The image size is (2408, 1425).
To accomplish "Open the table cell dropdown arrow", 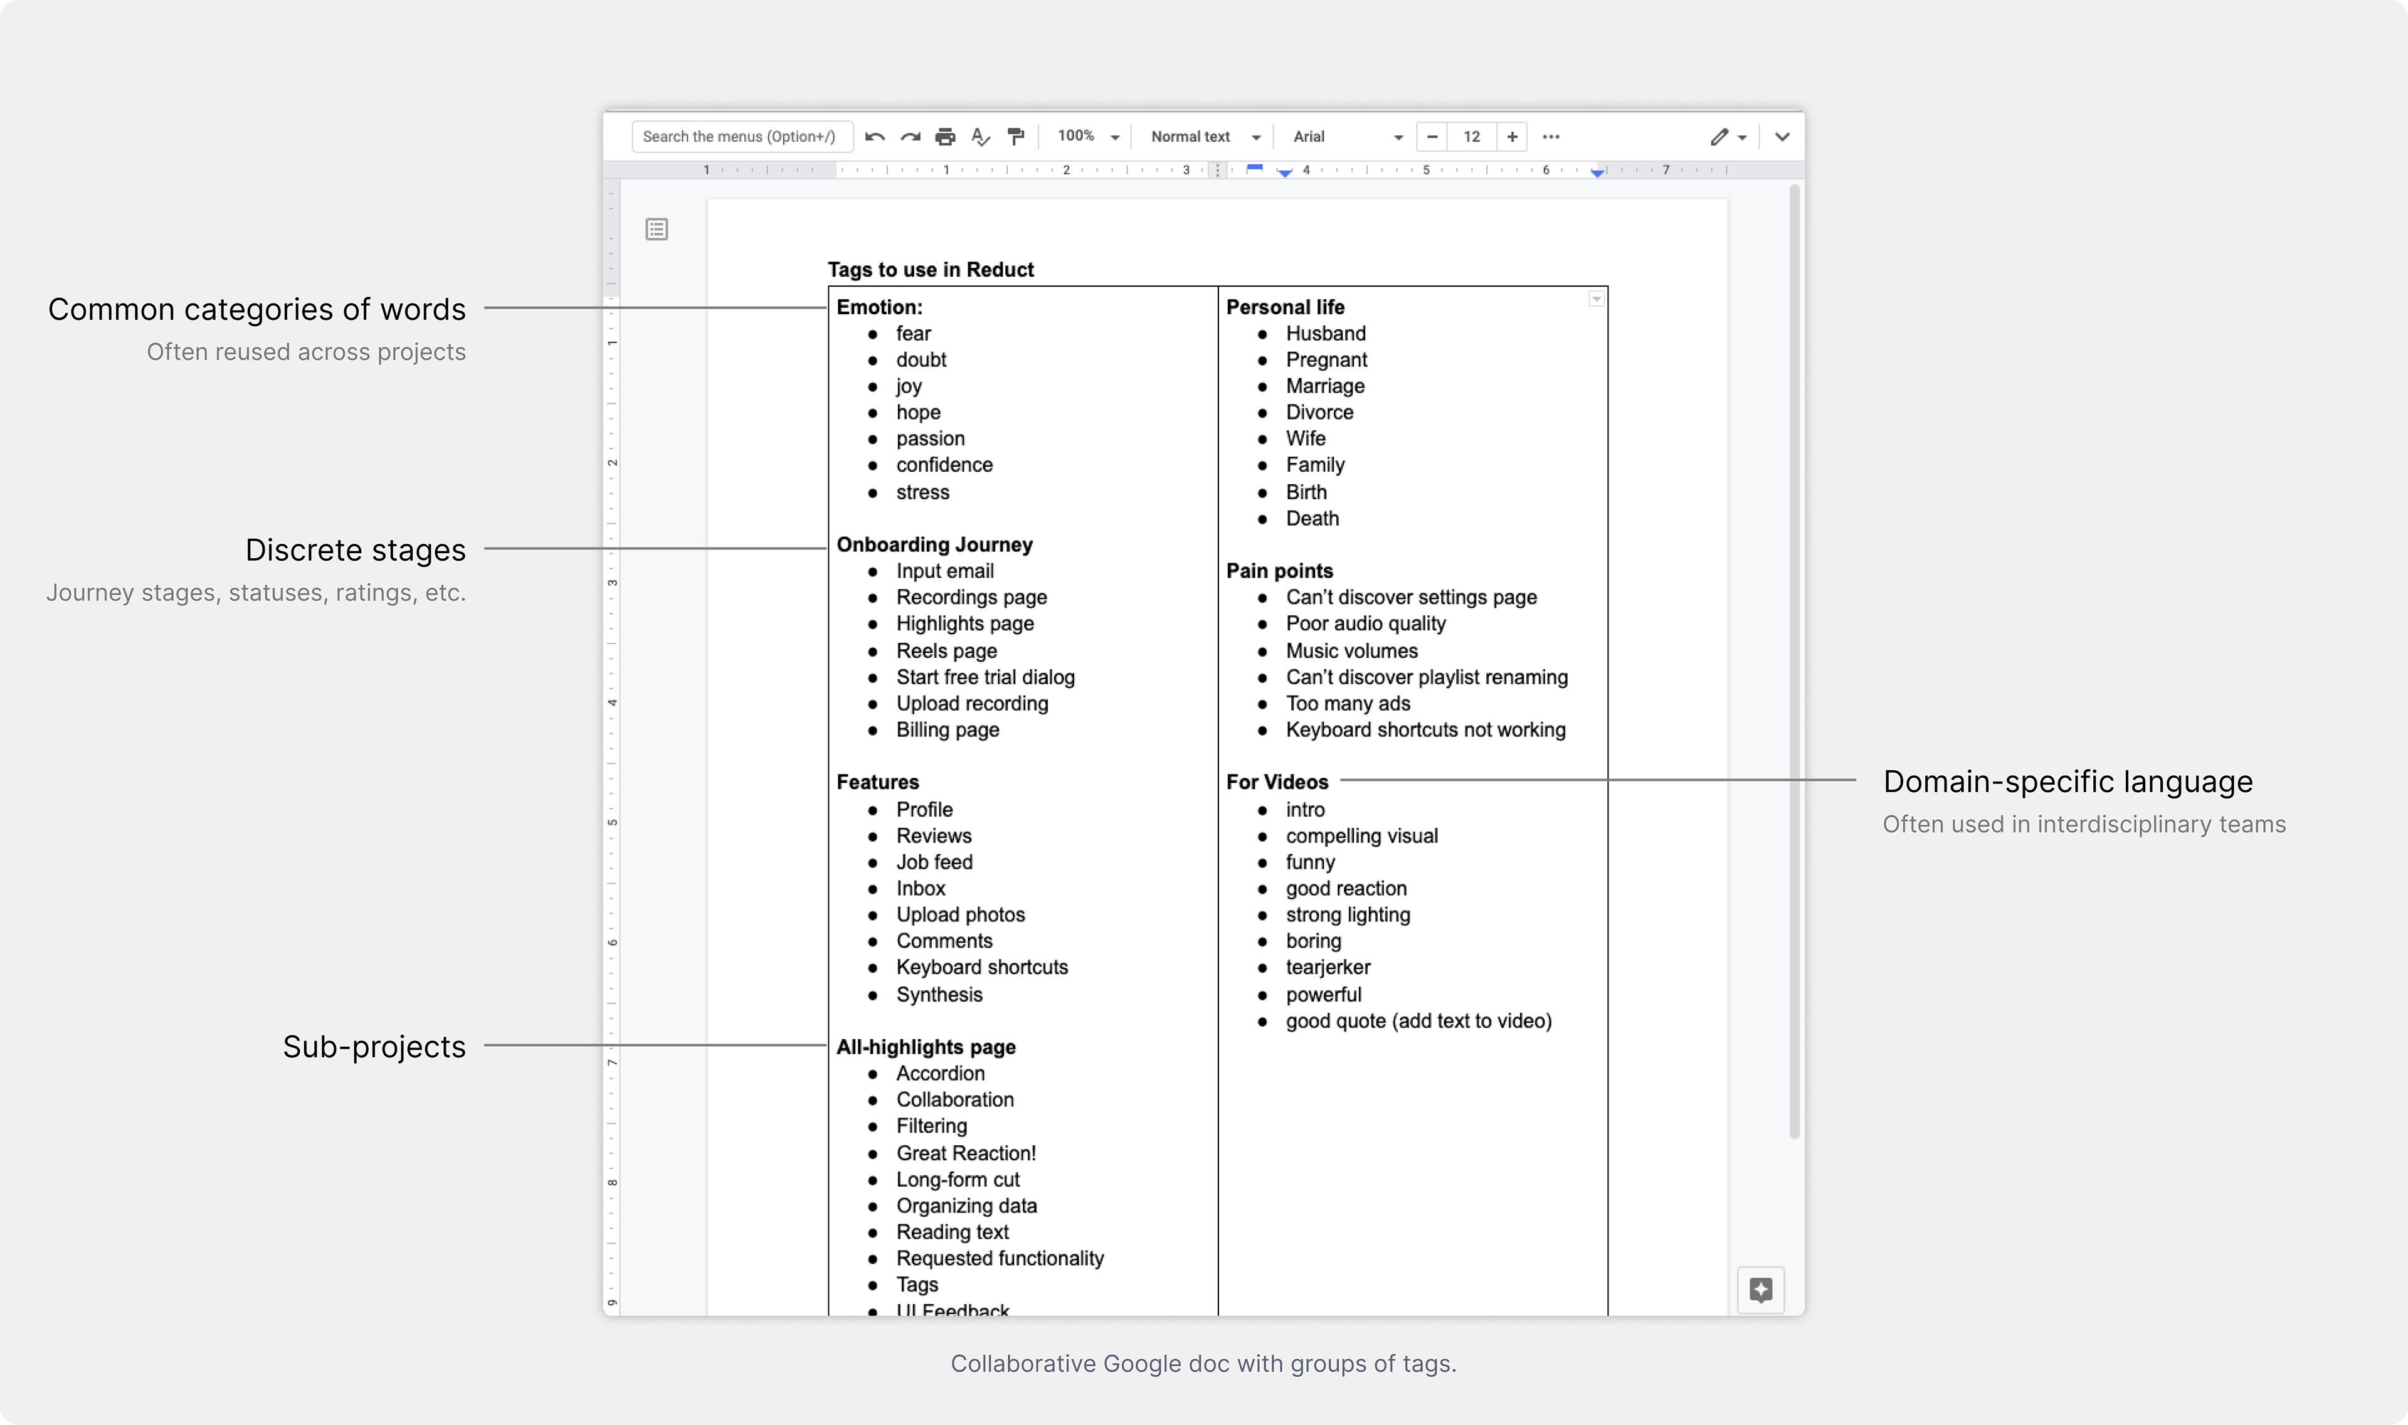I will click(x=1596, y=300).
